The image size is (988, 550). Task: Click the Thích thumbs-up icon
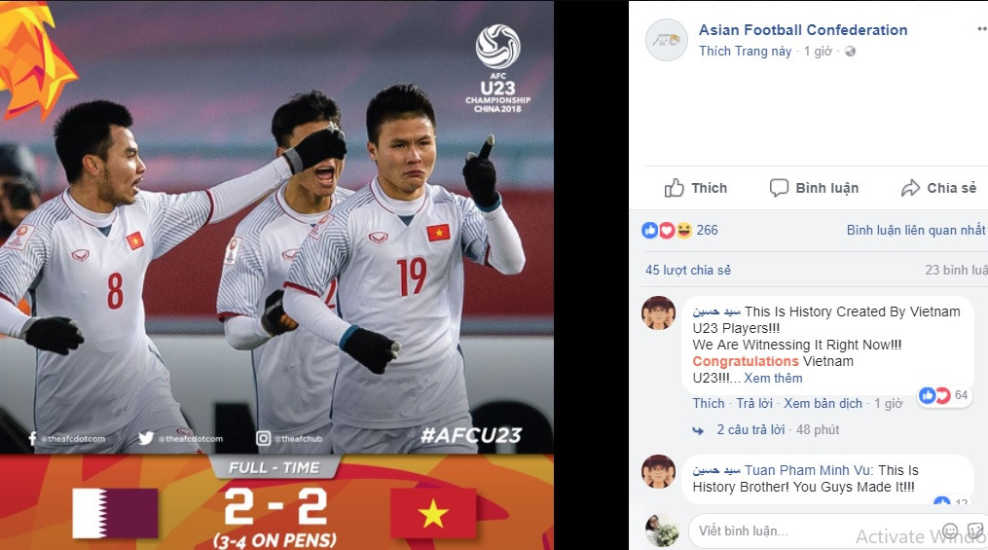click(674, 188)
